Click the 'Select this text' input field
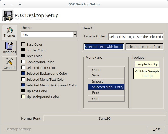Image resolution: width=168 pixels, height=134 pixels. click(x=136, y=37)
